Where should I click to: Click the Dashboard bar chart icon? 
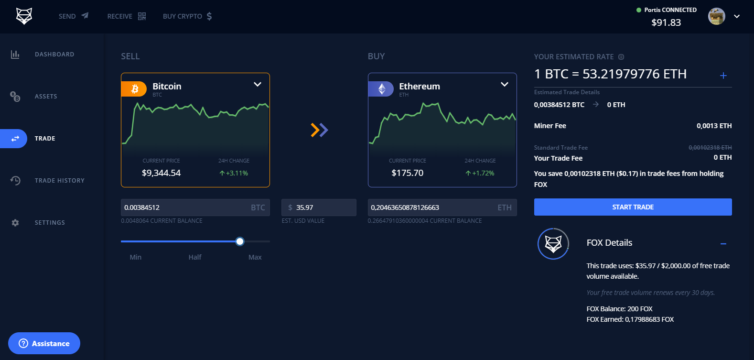15,55
